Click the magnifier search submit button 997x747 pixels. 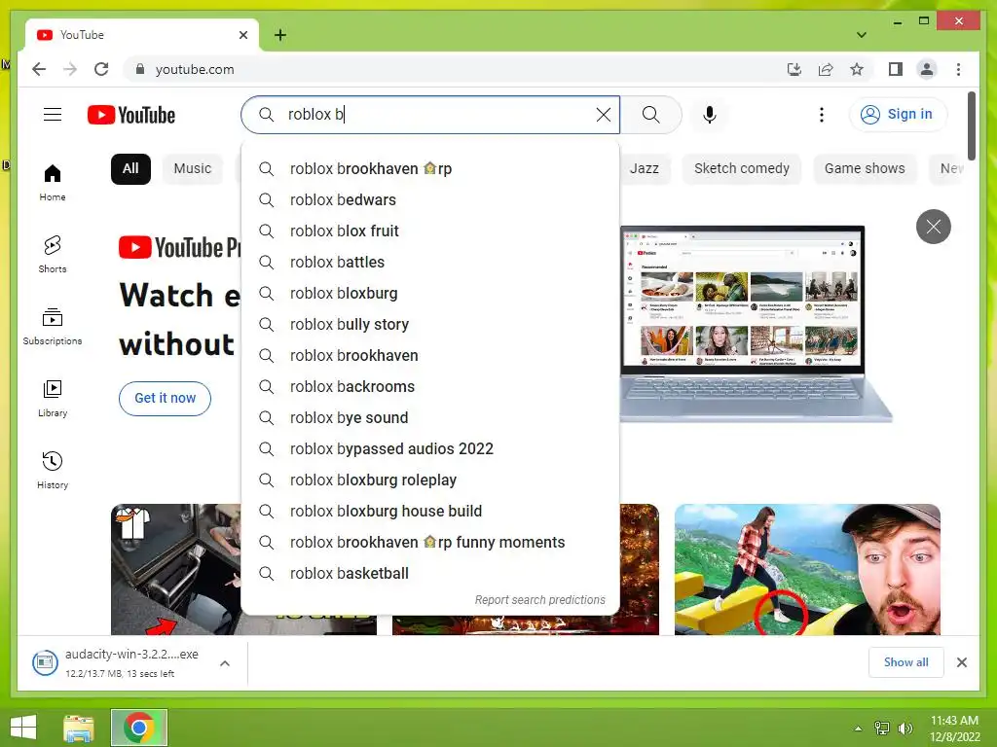point(650,115)
